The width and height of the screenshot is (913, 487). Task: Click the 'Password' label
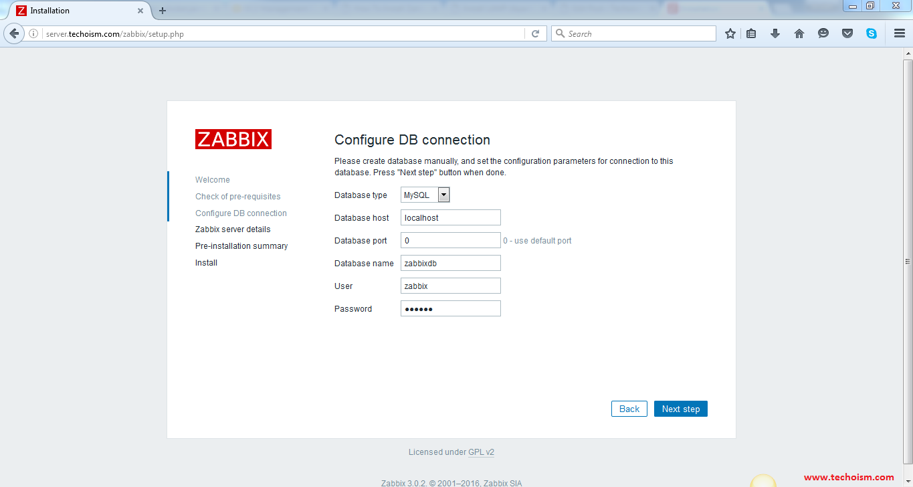coord(353,309)
